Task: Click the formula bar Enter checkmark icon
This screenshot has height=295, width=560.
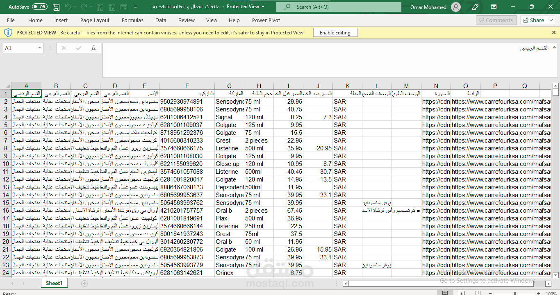Action: [79, 48]
